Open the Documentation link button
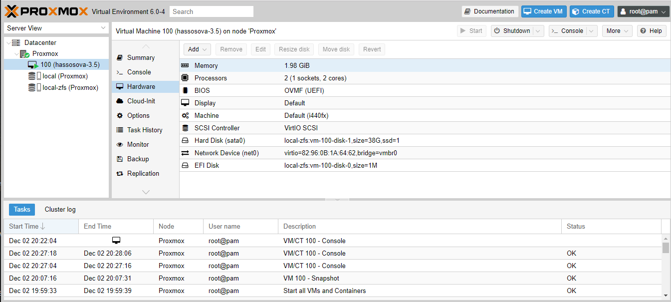Screen dimensions: 671x302 coord(489,11)
